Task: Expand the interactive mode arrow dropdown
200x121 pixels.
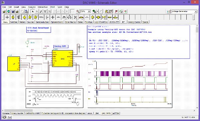Action: pos(97,11)
